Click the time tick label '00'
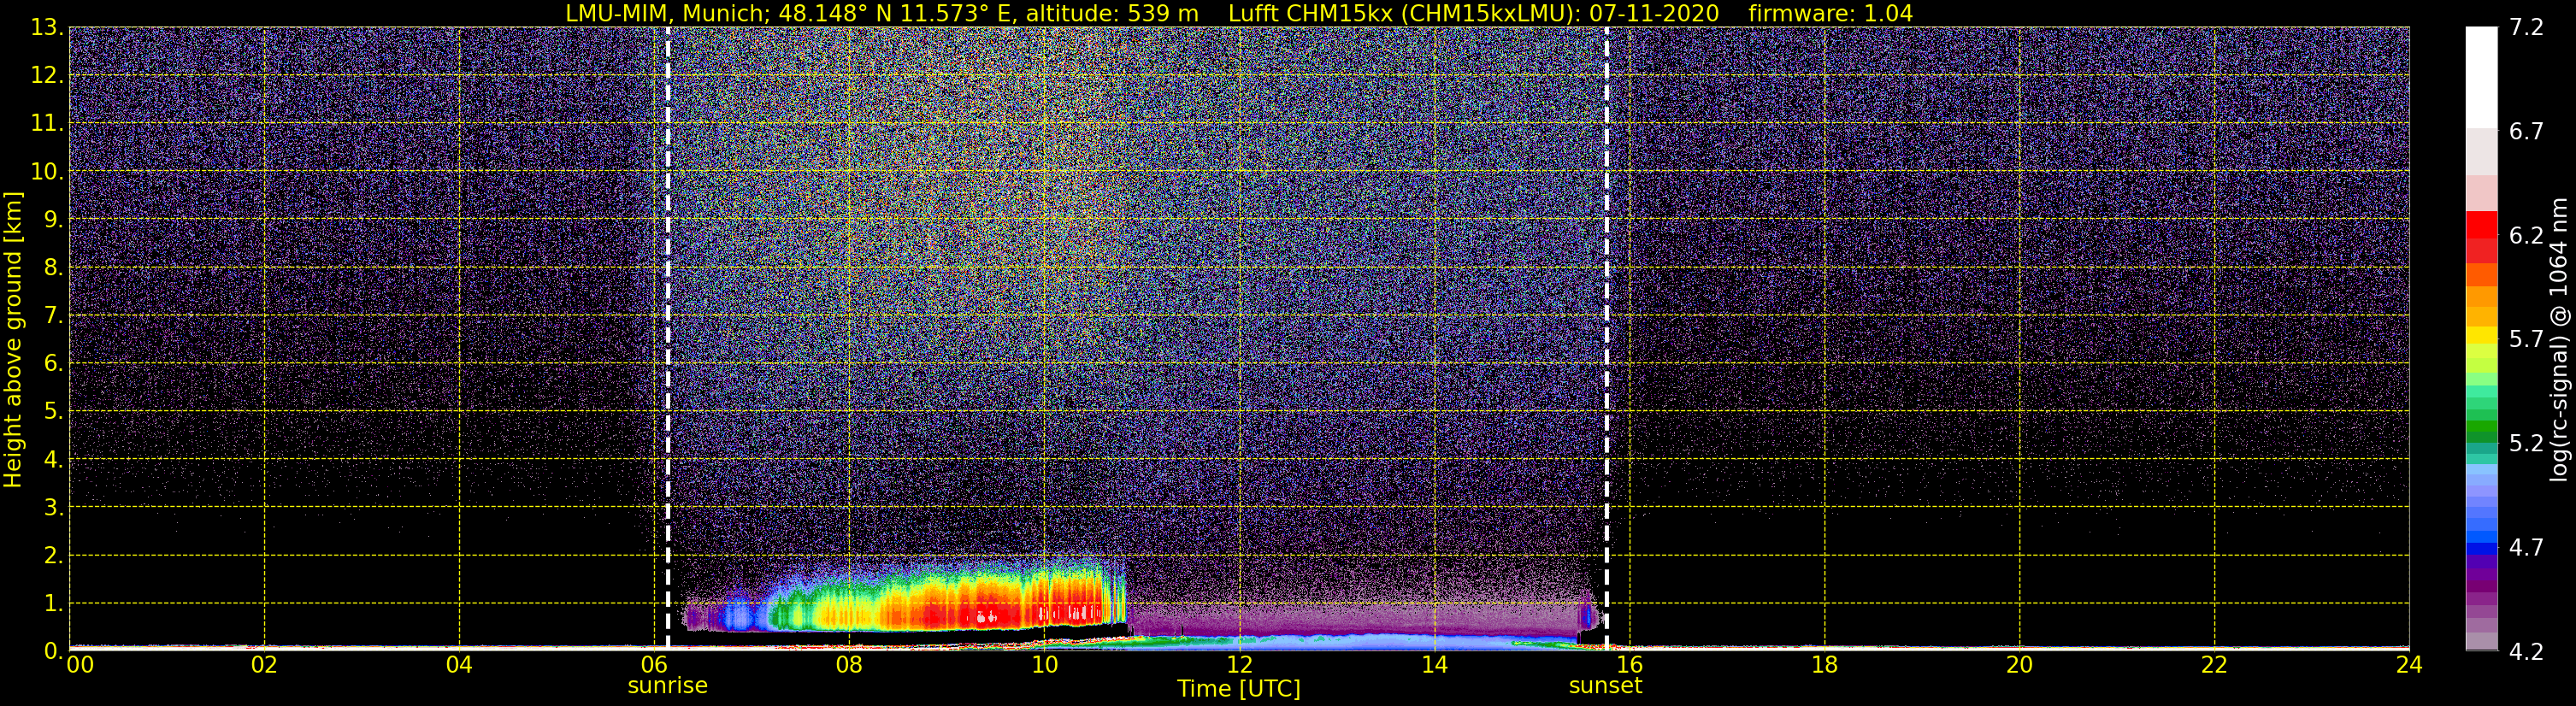Viewport: 2576px width, 706px height. click(80, 665)
